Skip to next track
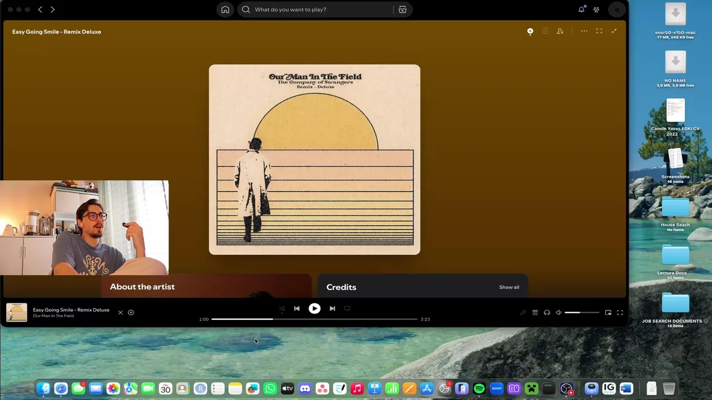712x400 pixels. pyautogui.click(x=332, y=308)
